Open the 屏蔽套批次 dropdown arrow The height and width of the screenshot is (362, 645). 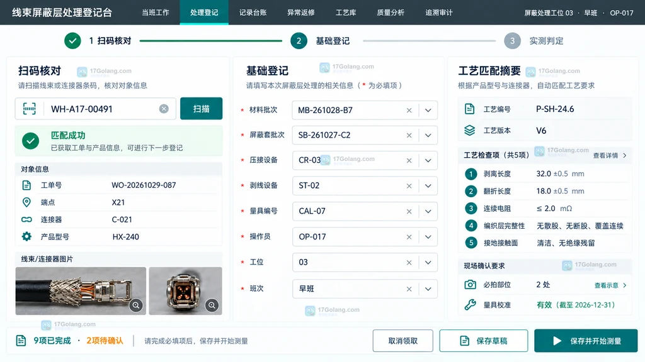point(428,136)
